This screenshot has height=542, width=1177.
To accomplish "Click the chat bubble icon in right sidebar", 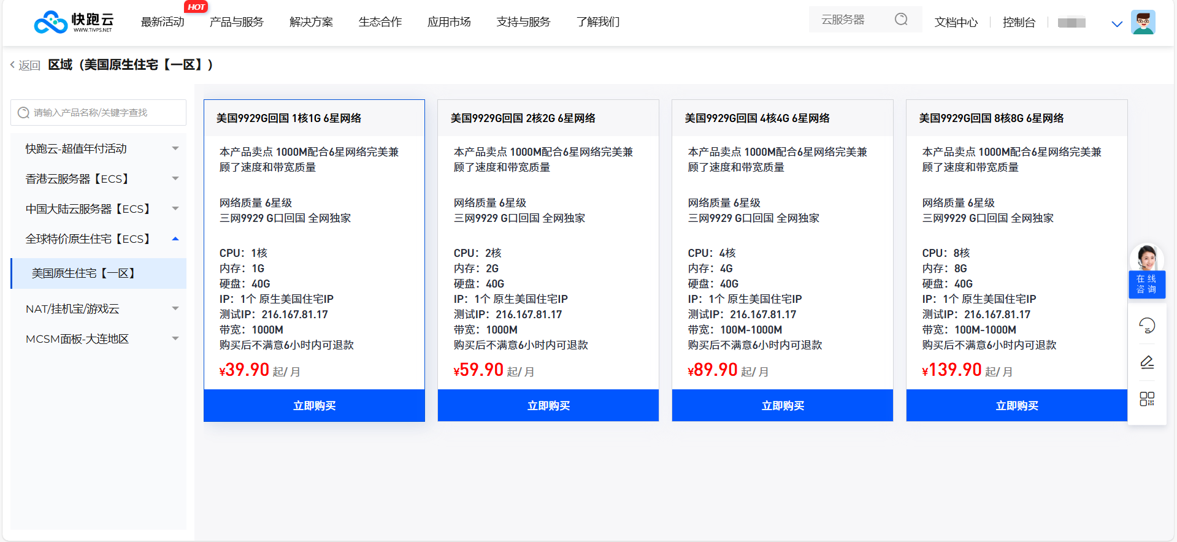I will (1146, 326).
